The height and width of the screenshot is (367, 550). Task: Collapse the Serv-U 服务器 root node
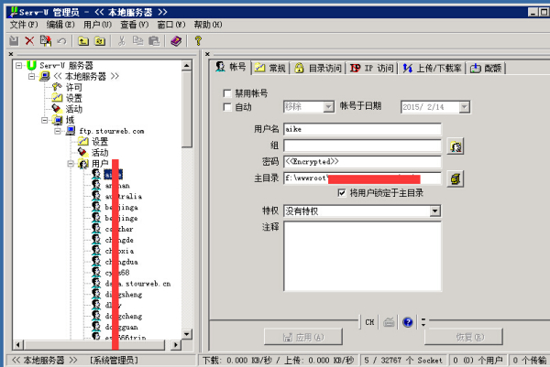(x=18, y=66)
